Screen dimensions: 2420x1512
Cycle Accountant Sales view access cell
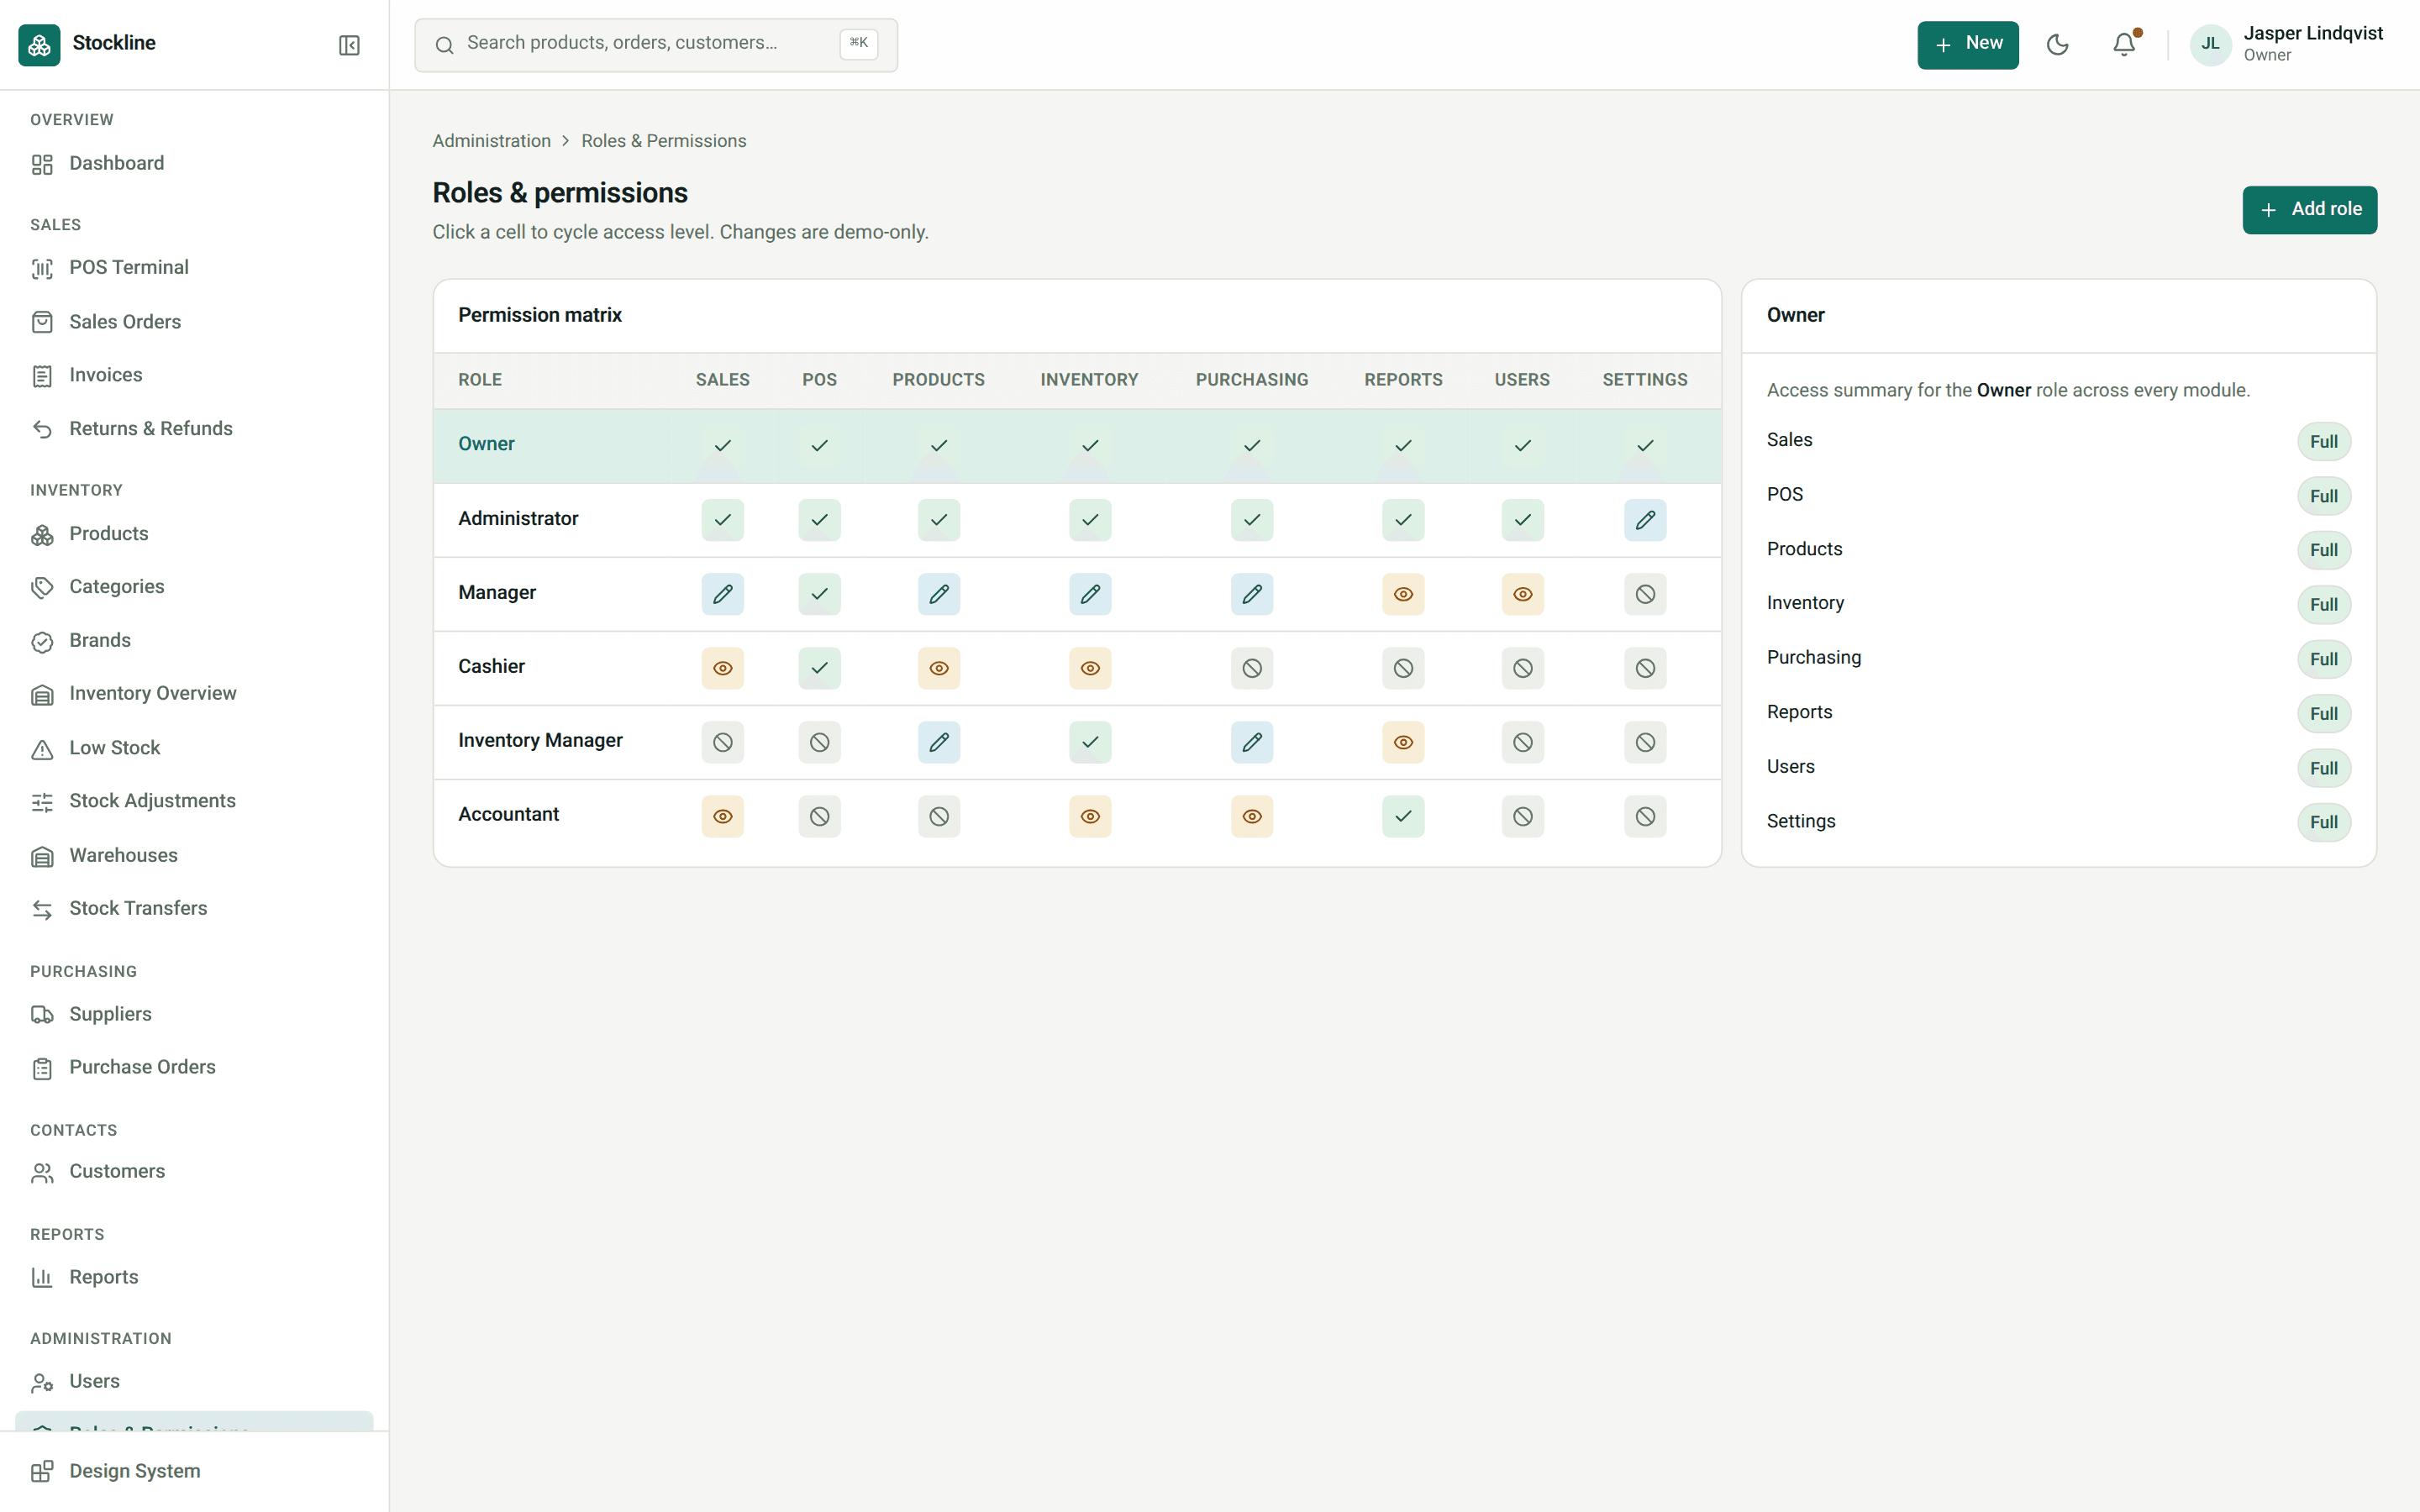(x=722, y=816)
